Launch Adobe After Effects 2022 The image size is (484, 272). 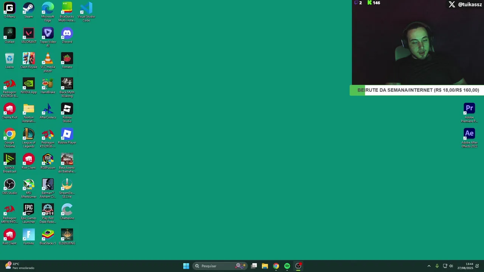click(x=469, y=138)
